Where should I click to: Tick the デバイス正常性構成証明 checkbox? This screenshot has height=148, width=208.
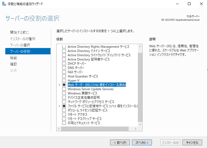point(64,98)
